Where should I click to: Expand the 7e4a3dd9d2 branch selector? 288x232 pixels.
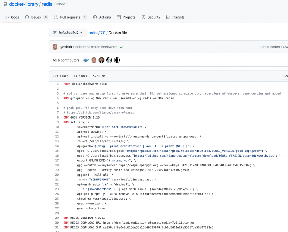tap(67, 33)
